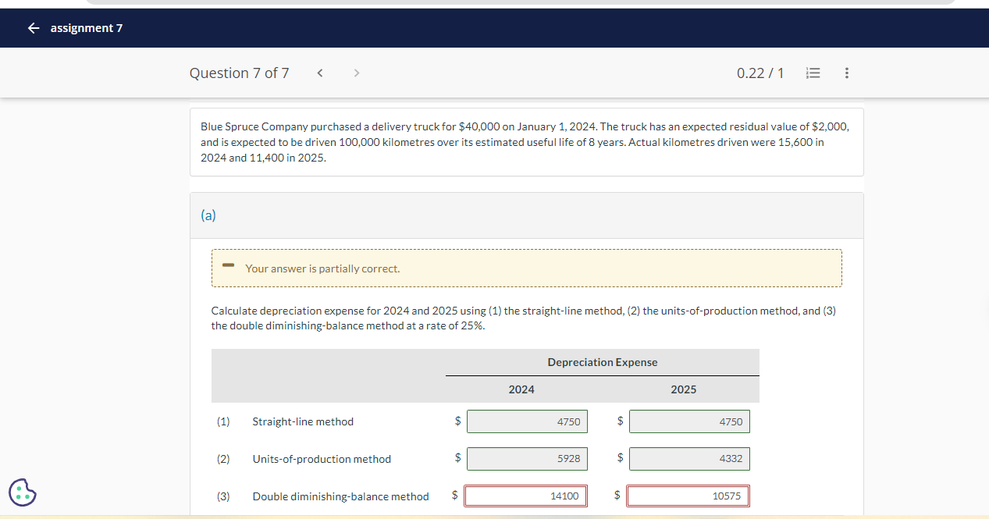This screenshot has width=989, height=519.
Task: Open the cookie settings icon
Action: 23,492
